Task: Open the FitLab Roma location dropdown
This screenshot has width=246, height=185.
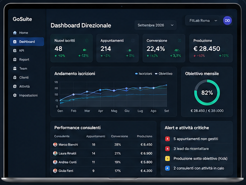Action: click(x=203, y=20)
